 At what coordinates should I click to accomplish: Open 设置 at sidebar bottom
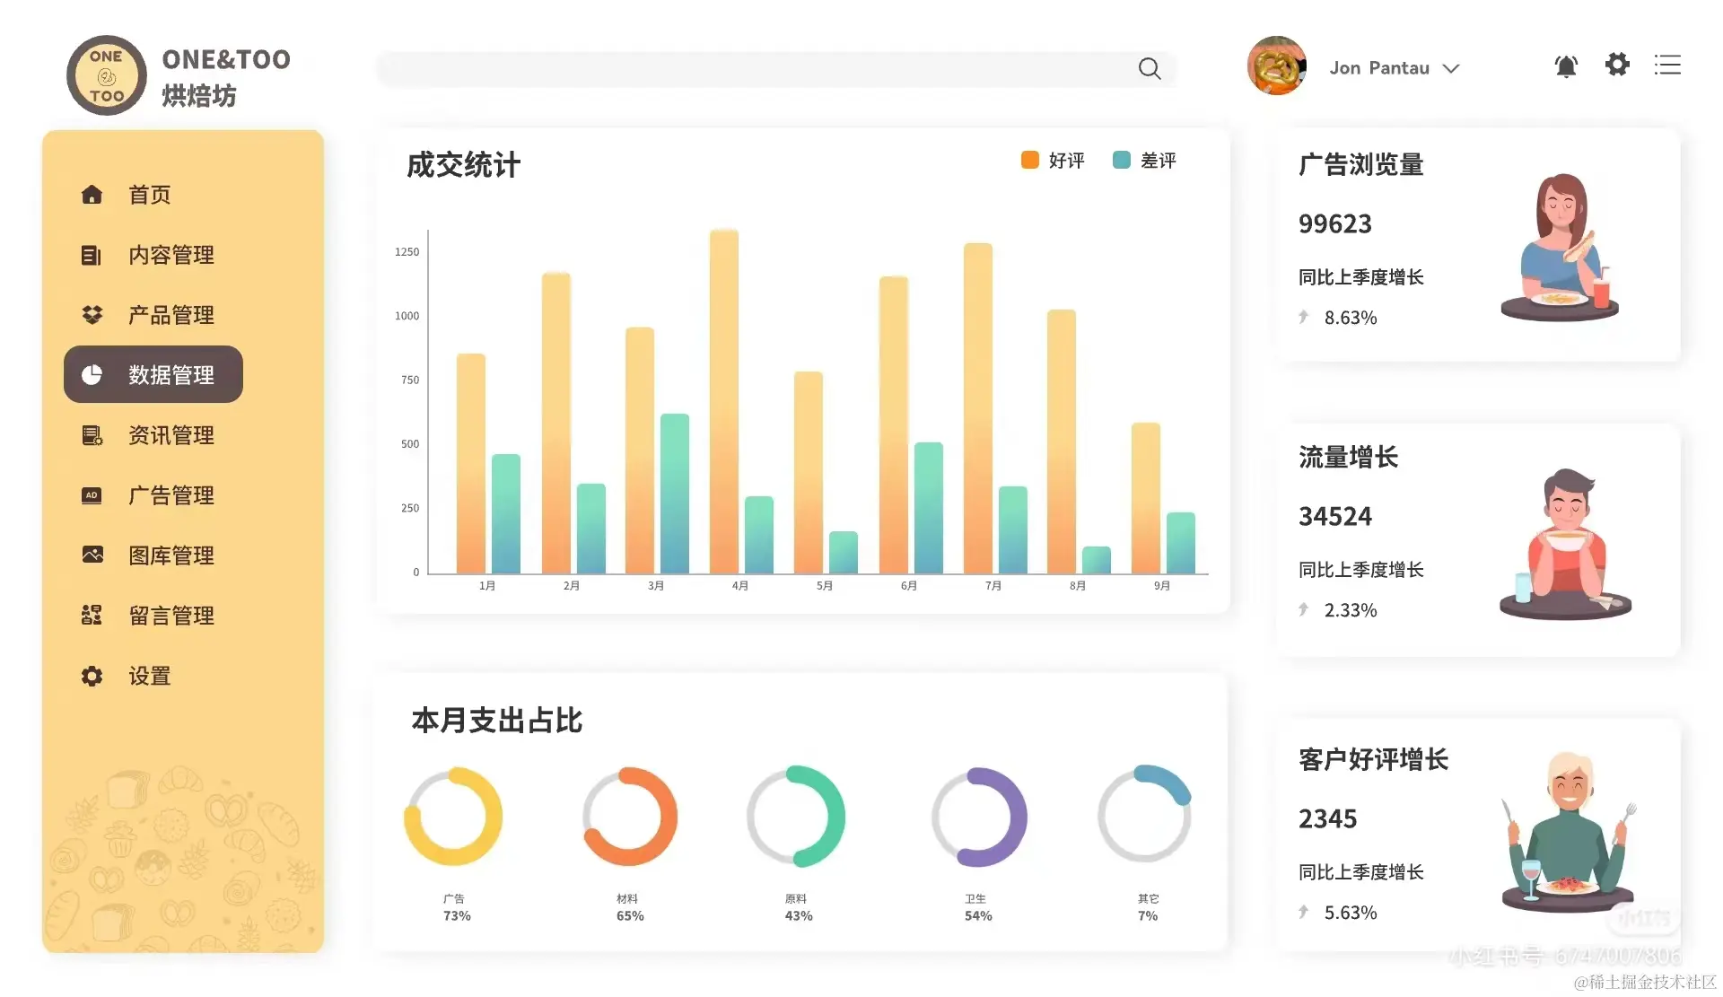[x=149, y=676]
